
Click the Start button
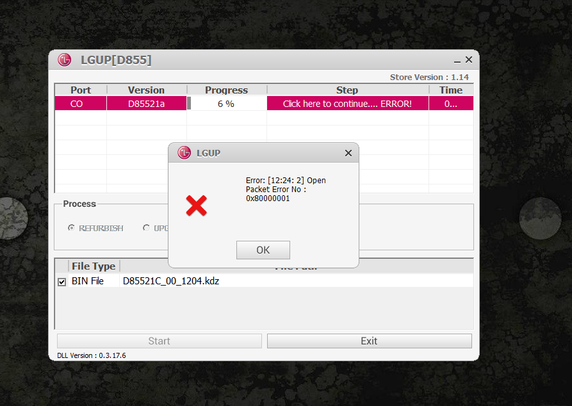coord(159,341)
